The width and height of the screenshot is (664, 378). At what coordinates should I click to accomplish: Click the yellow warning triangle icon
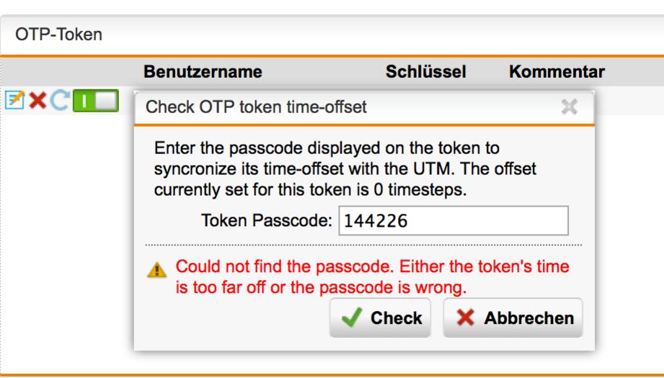pyautogui.click(x=156, y=269)
